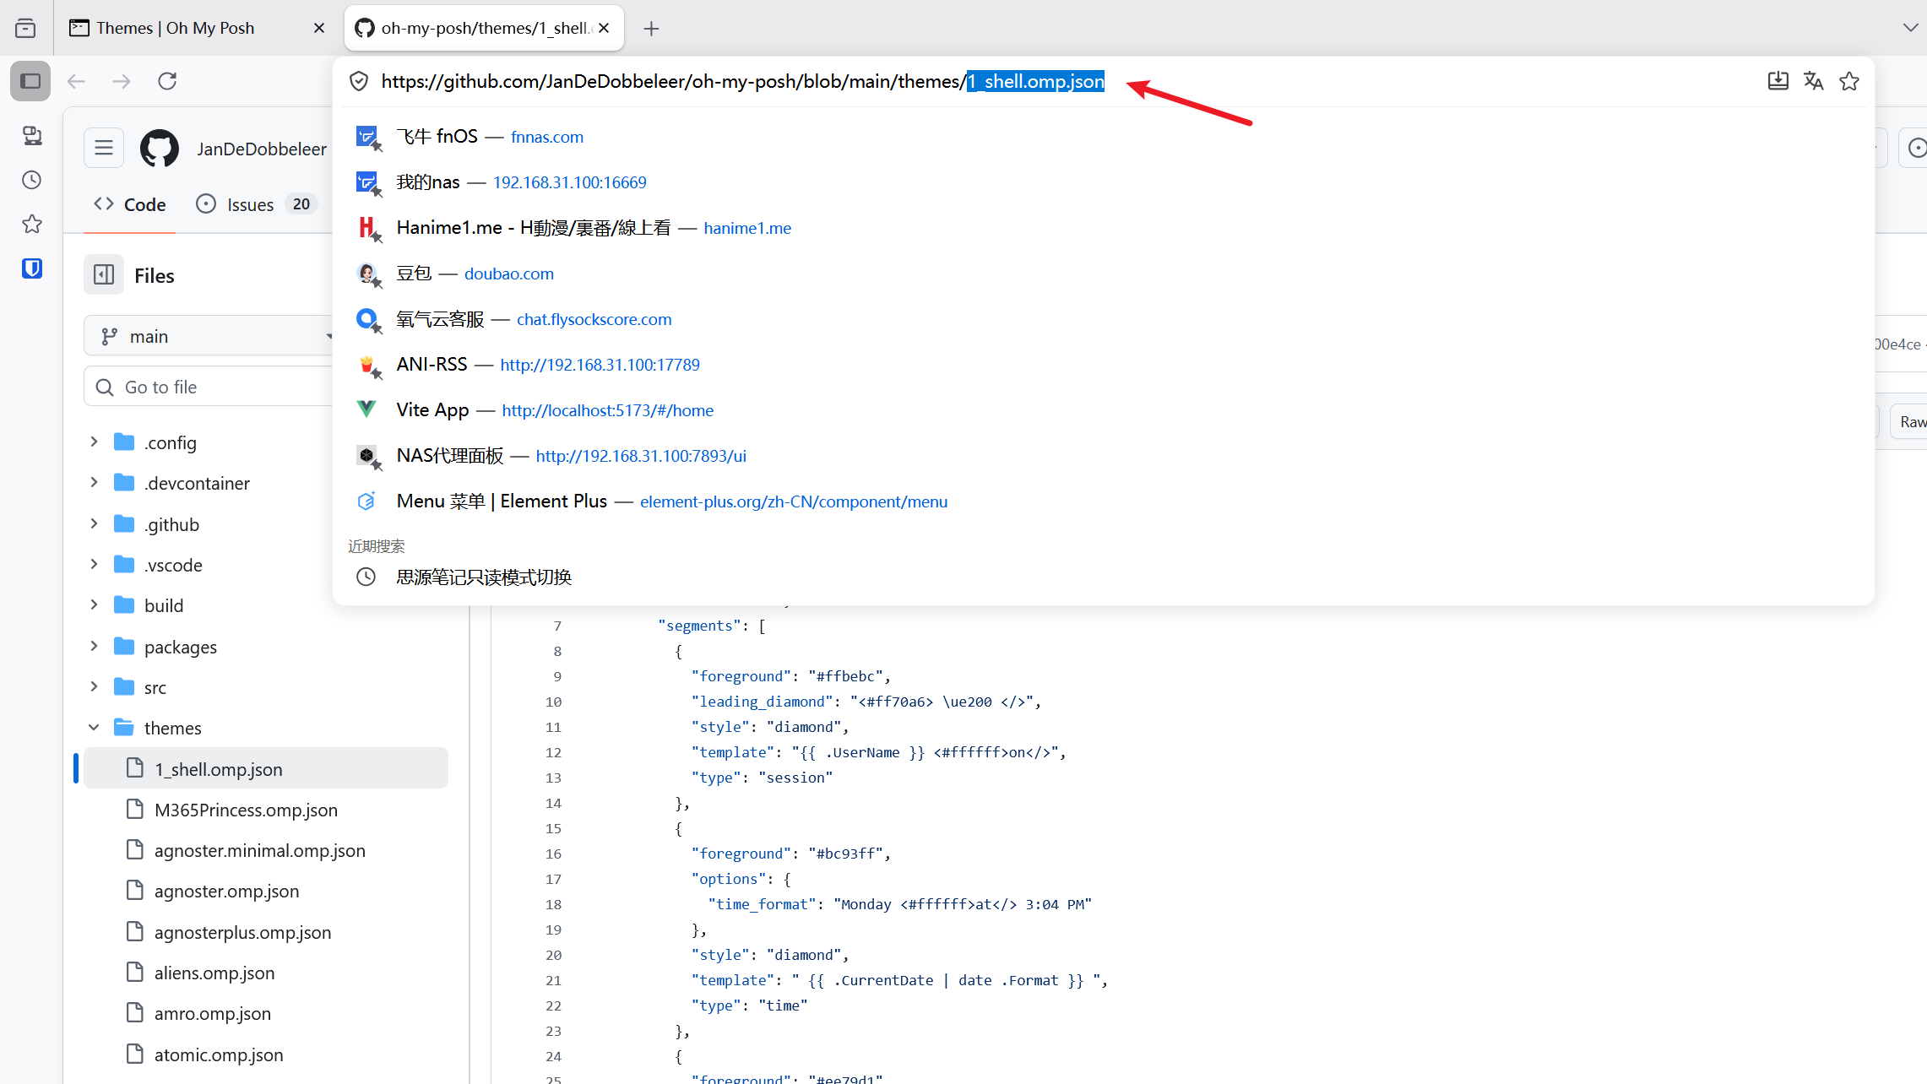Open the tab manager icon in title bar

[x=25, y=28]
